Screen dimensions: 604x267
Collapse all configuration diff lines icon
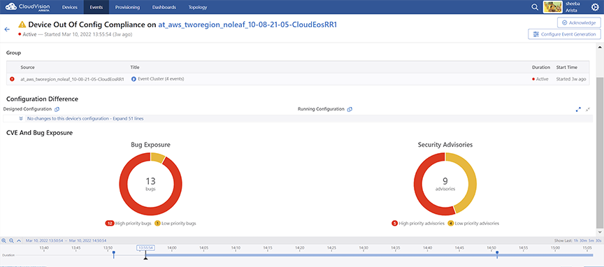tap(588, 110)
